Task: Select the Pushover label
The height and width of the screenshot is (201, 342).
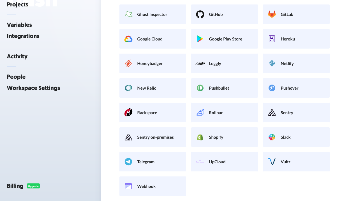Action: [x=290, y=88]
